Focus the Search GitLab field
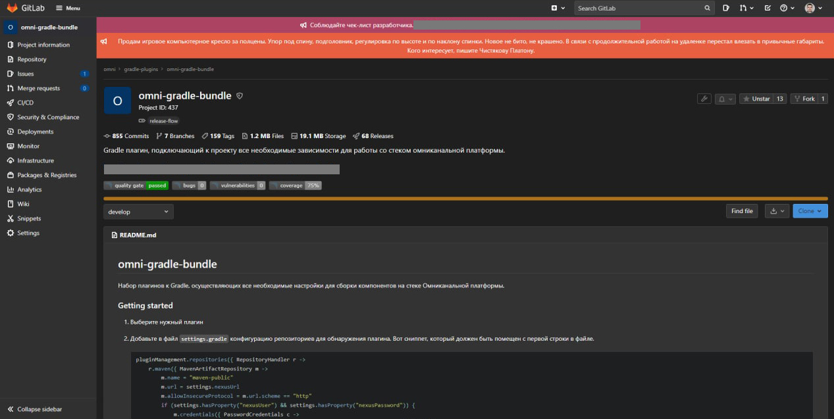Viewport: 834px width, 419px height. (x=644, y=8)
